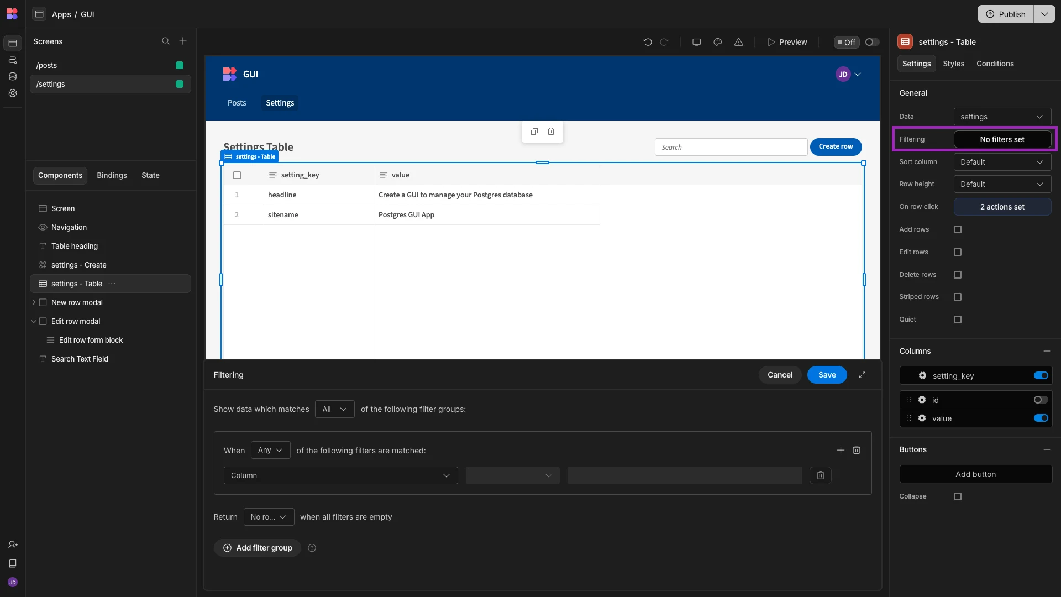Open the Budibase logo home
1061x597 pixels.
click(x=12, y=14)
